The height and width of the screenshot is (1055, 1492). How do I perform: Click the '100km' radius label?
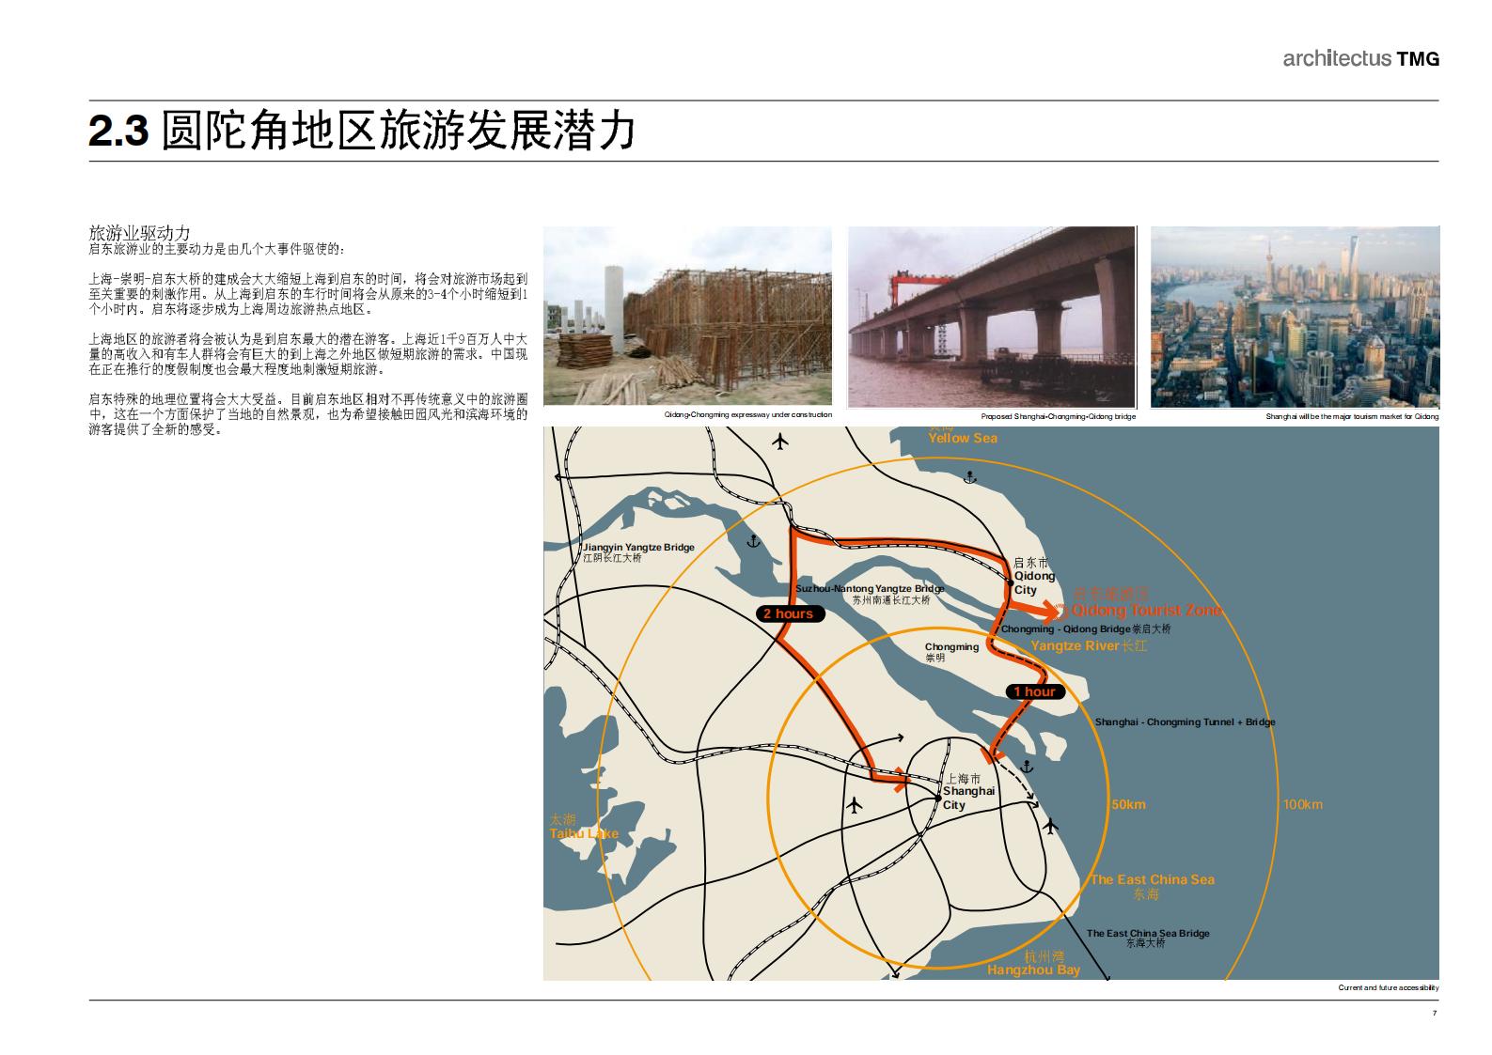(x=1303, y=805)
